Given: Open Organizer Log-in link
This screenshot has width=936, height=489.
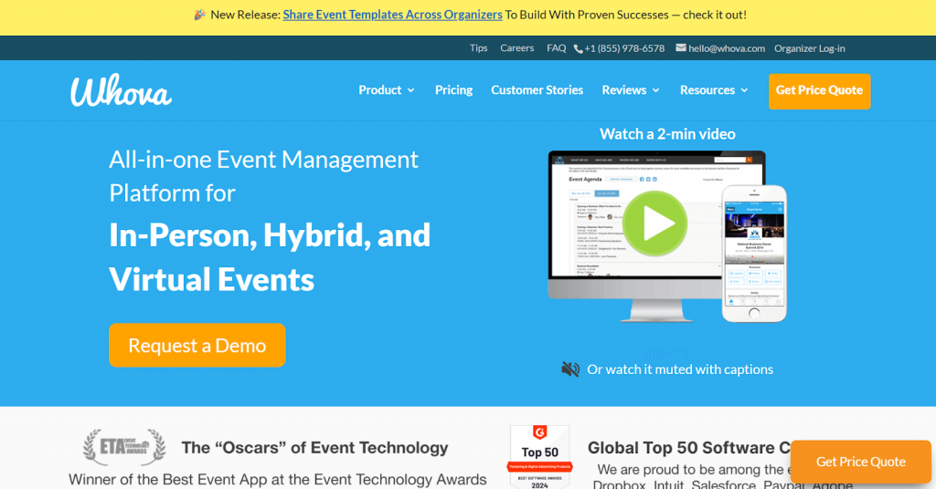Looking at the screenshot, I should point(810,49).
